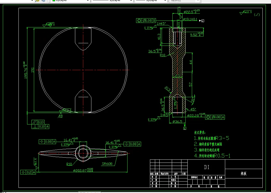The image size is (271, 193).
Task: Select the 41.3 dimension text
Action: tap(159, 37)
